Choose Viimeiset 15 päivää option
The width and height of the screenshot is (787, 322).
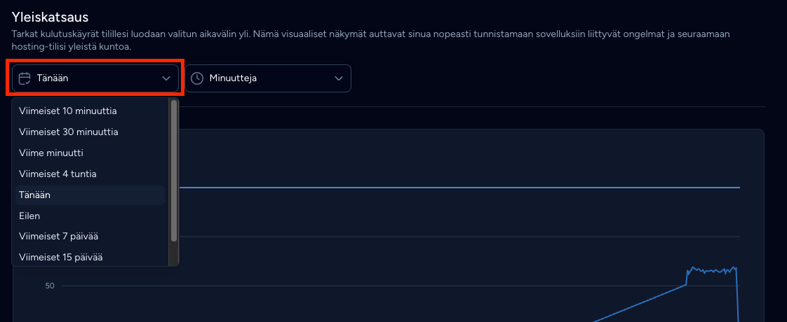[90, 257]
